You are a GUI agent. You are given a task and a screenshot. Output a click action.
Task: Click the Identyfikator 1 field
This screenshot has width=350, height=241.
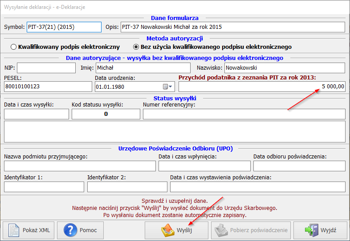point(44,187)
